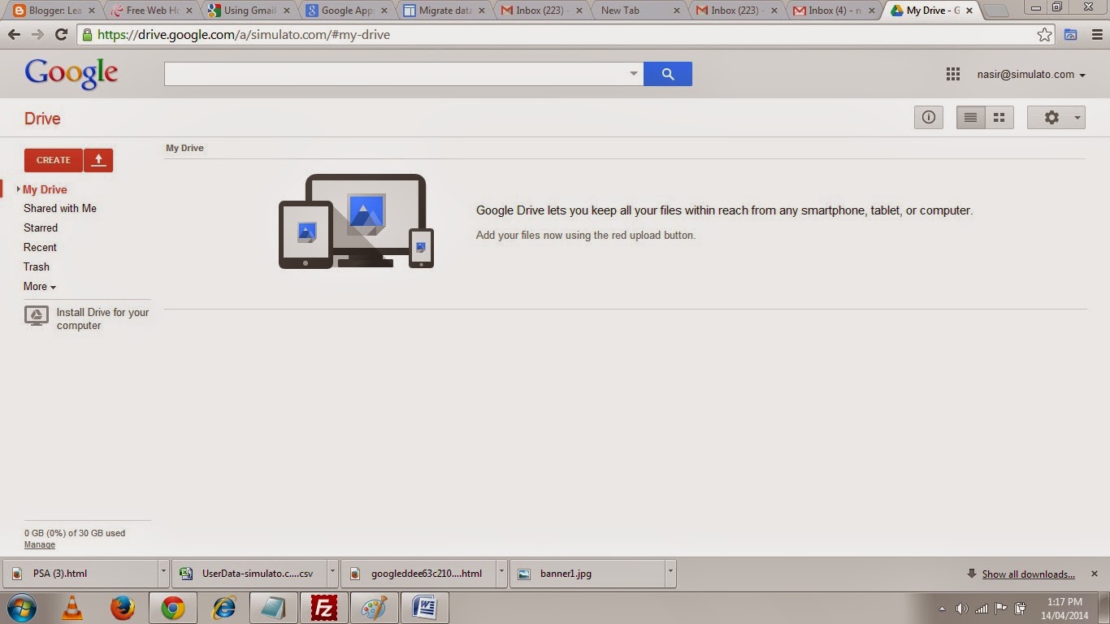Screen dimensions: 1110x624
Task: Switch to list view
Action: pos(970,118)
